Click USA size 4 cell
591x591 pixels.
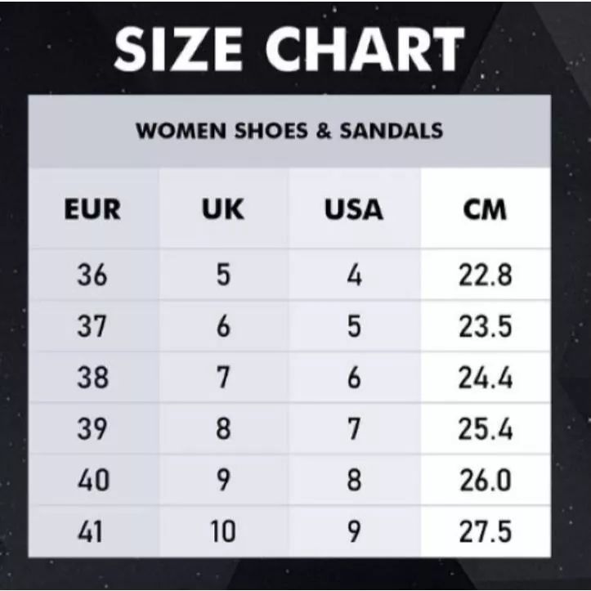point(353,275)
